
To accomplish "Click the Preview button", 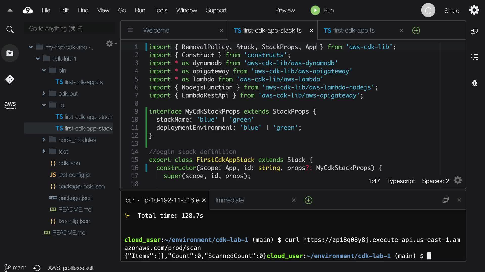I will pos(285,10).
